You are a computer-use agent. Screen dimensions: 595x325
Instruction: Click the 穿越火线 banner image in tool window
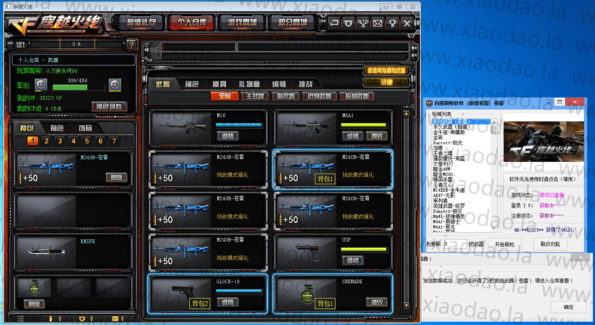coord(543,141)
